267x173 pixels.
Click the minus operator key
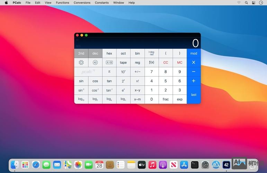click(194, 72)
